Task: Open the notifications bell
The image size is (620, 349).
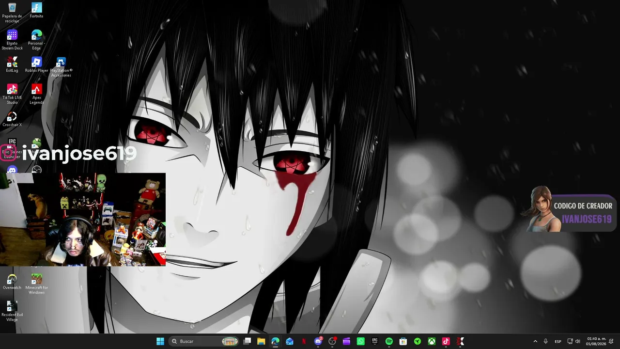Action: (x=611, y=341)
